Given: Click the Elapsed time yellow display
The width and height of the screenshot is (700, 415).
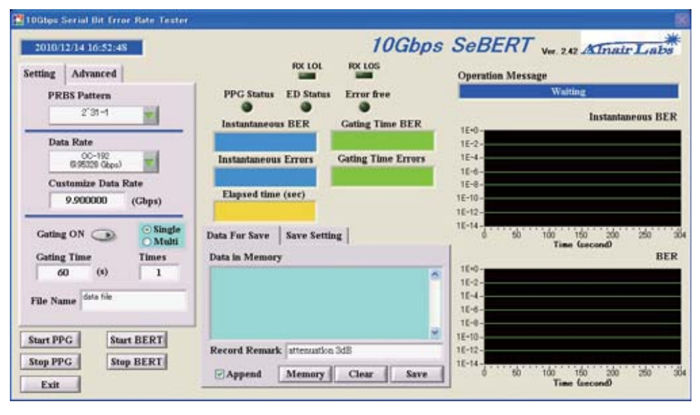Looking at the screenshot, I should pos(265,211).
